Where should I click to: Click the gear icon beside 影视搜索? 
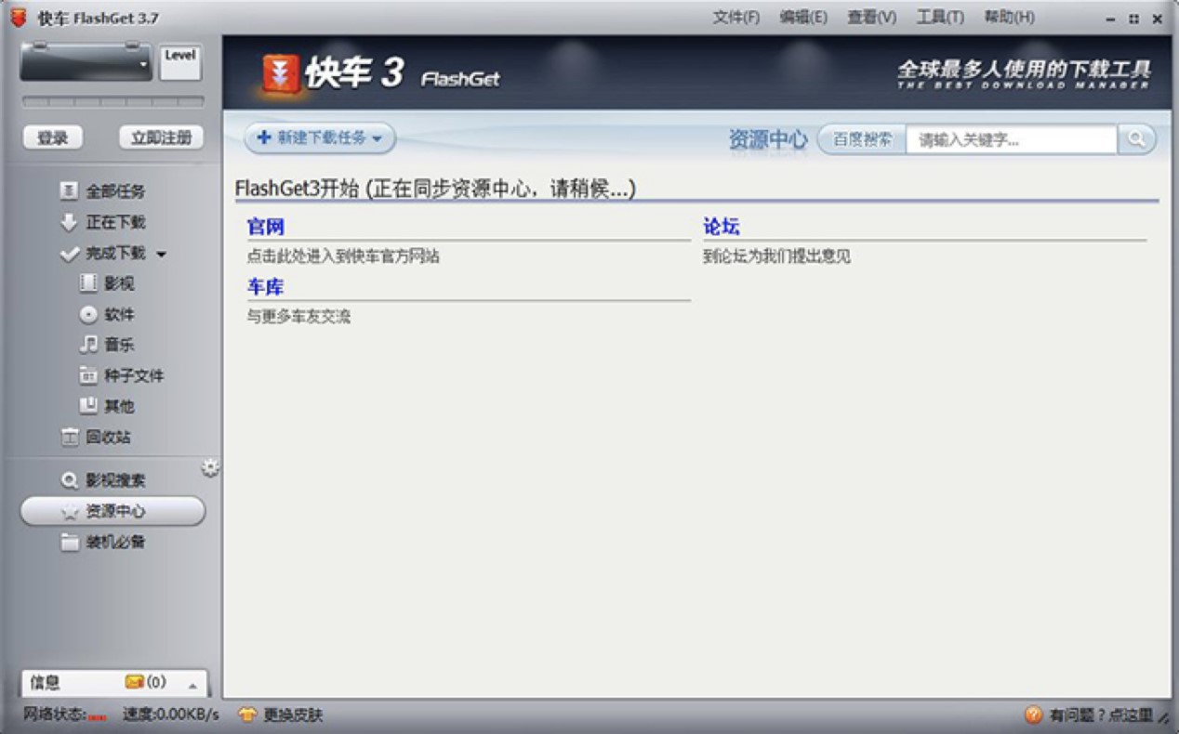[210, 468]
